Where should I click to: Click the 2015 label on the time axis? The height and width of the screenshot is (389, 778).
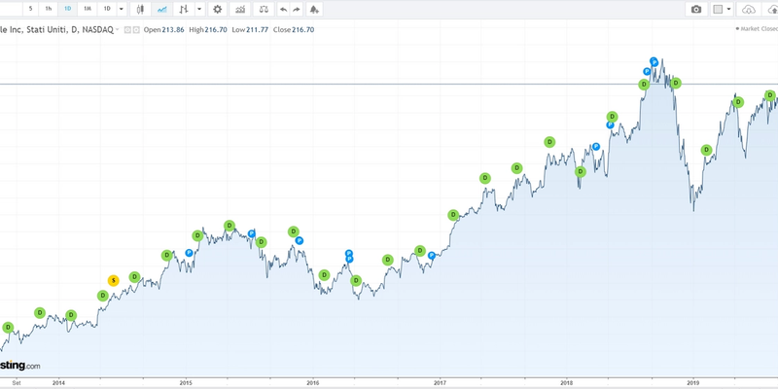point(186,382)
